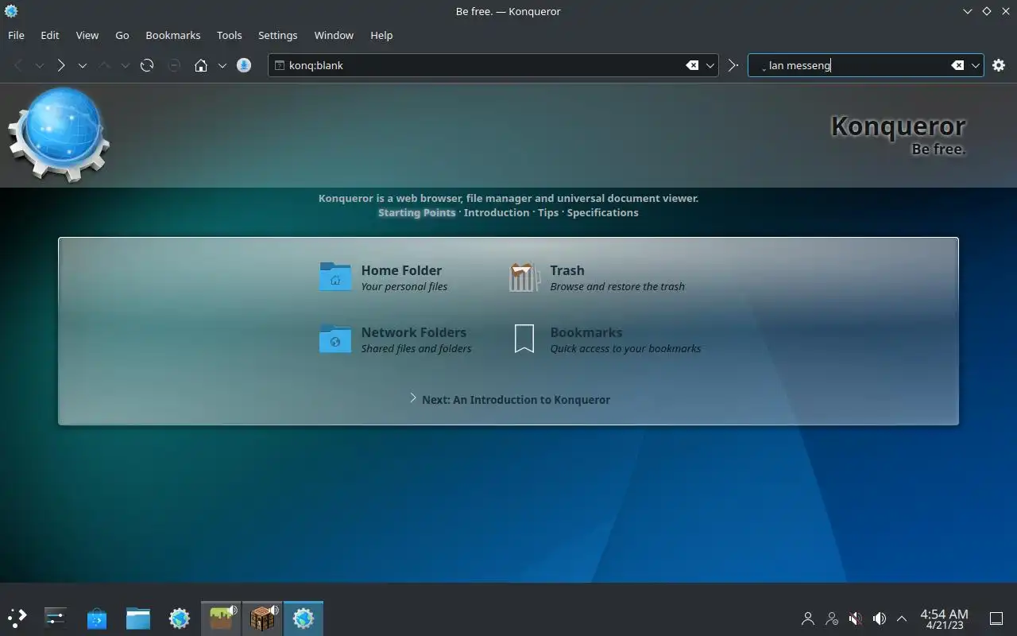1017x636 pixels.
Task: Go forward with the Forward arrow
Action: [x=60, y=65]
